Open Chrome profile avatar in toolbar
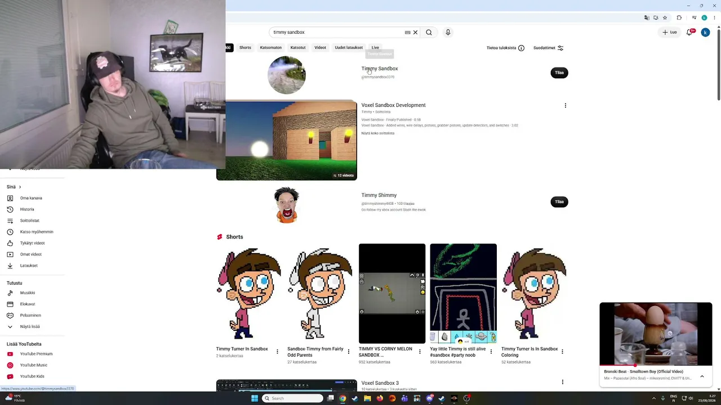Screen dimensions: 721x405 coord(704,17)
